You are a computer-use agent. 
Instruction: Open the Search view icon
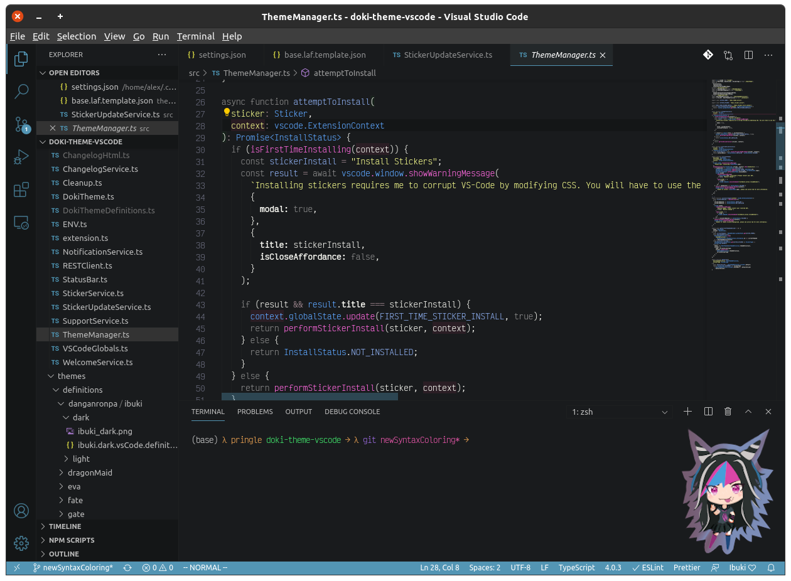[21, 92]
